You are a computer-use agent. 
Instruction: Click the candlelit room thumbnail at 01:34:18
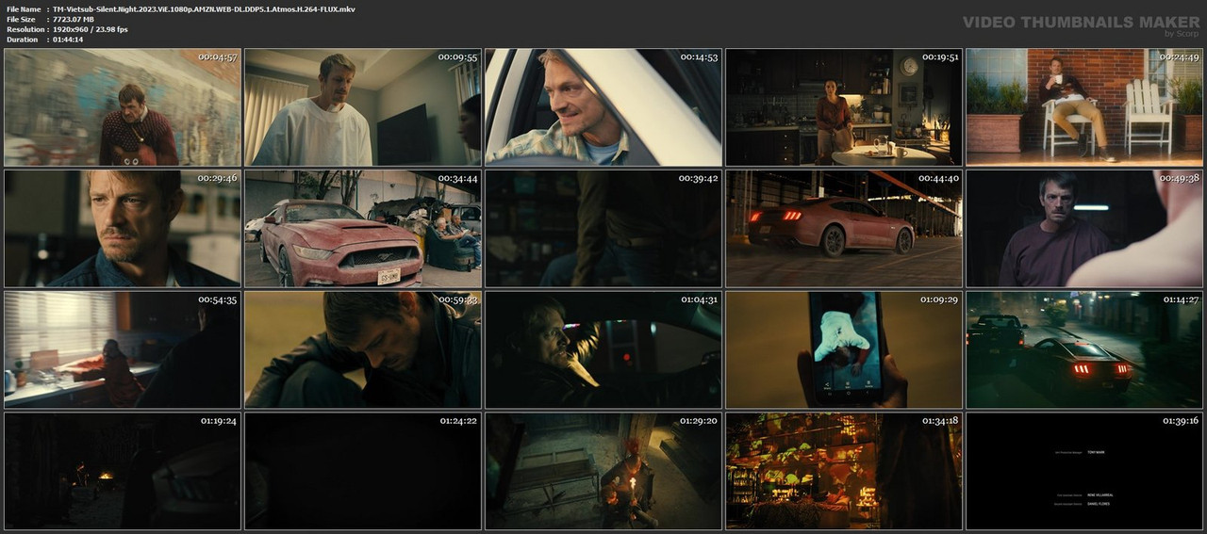click(844, 471)
